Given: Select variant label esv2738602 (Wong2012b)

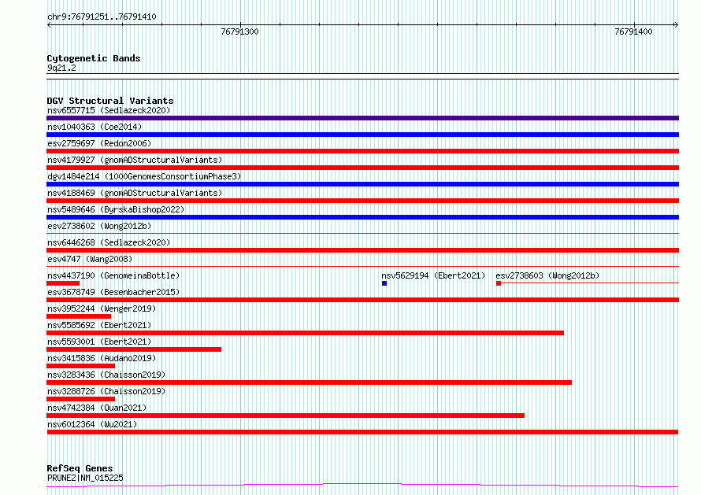Looking at the screenshot, I should 99,226.
